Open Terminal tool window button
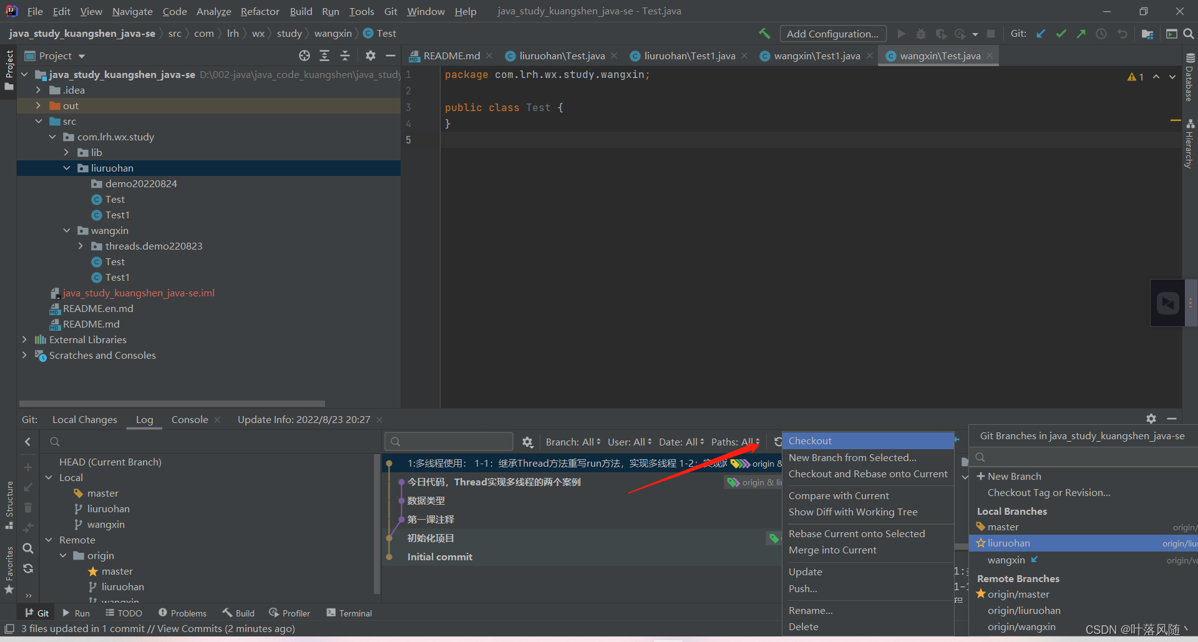The width and height of the screenshot is (1198, 642). pyautogui.click(x=349, y=613)
